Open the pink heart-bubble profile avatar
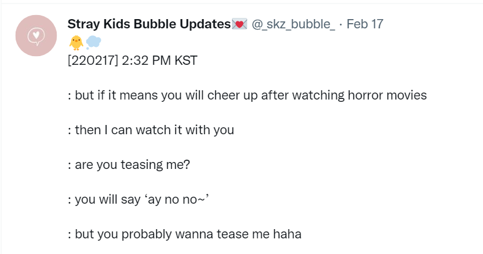483x254 pixels. point(36,35)
